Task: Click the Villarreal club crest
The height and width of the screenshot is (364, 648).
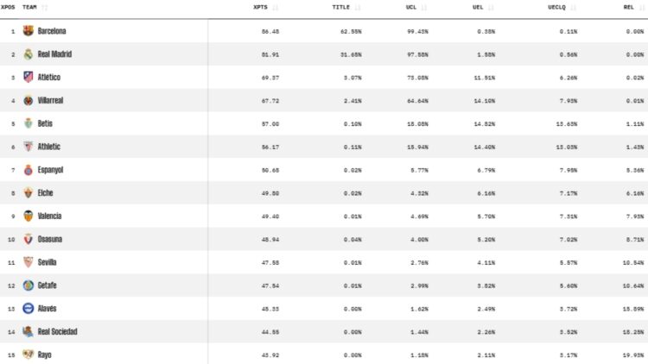Action: click(x=29, y=100)
